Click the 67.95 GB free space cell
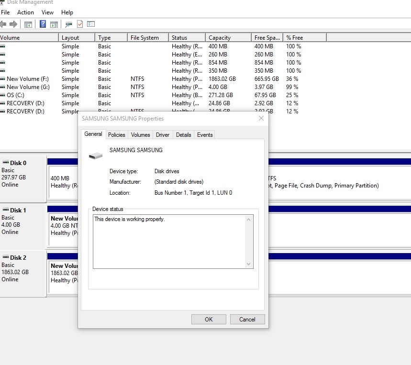The image size is (411, 365). pos(265,95)
